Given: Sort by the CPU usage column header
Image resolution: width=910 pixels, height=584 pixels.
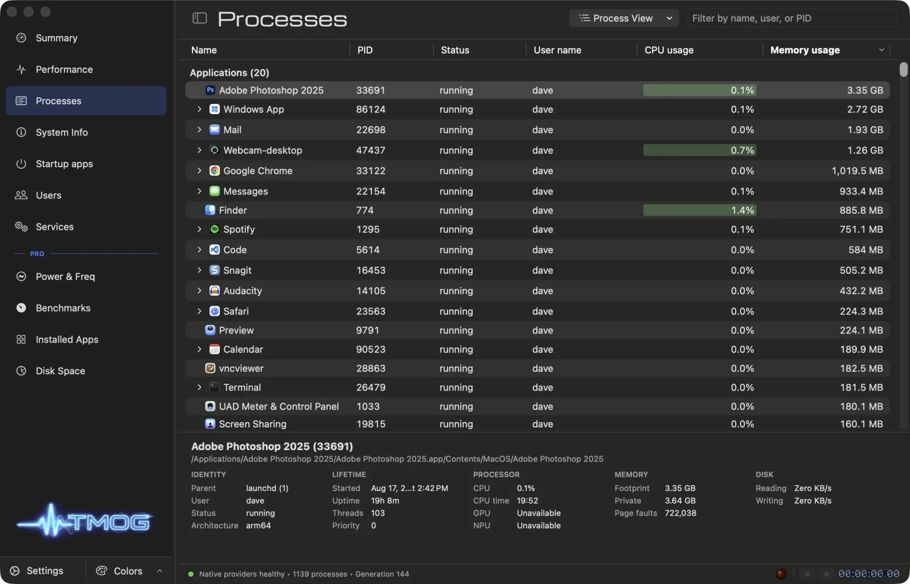Looking at the screenshot, I should click(669, 50).
